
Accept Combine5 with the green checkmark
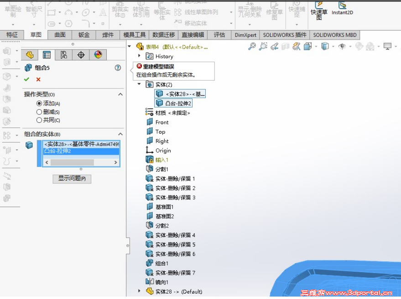point(26,79)
